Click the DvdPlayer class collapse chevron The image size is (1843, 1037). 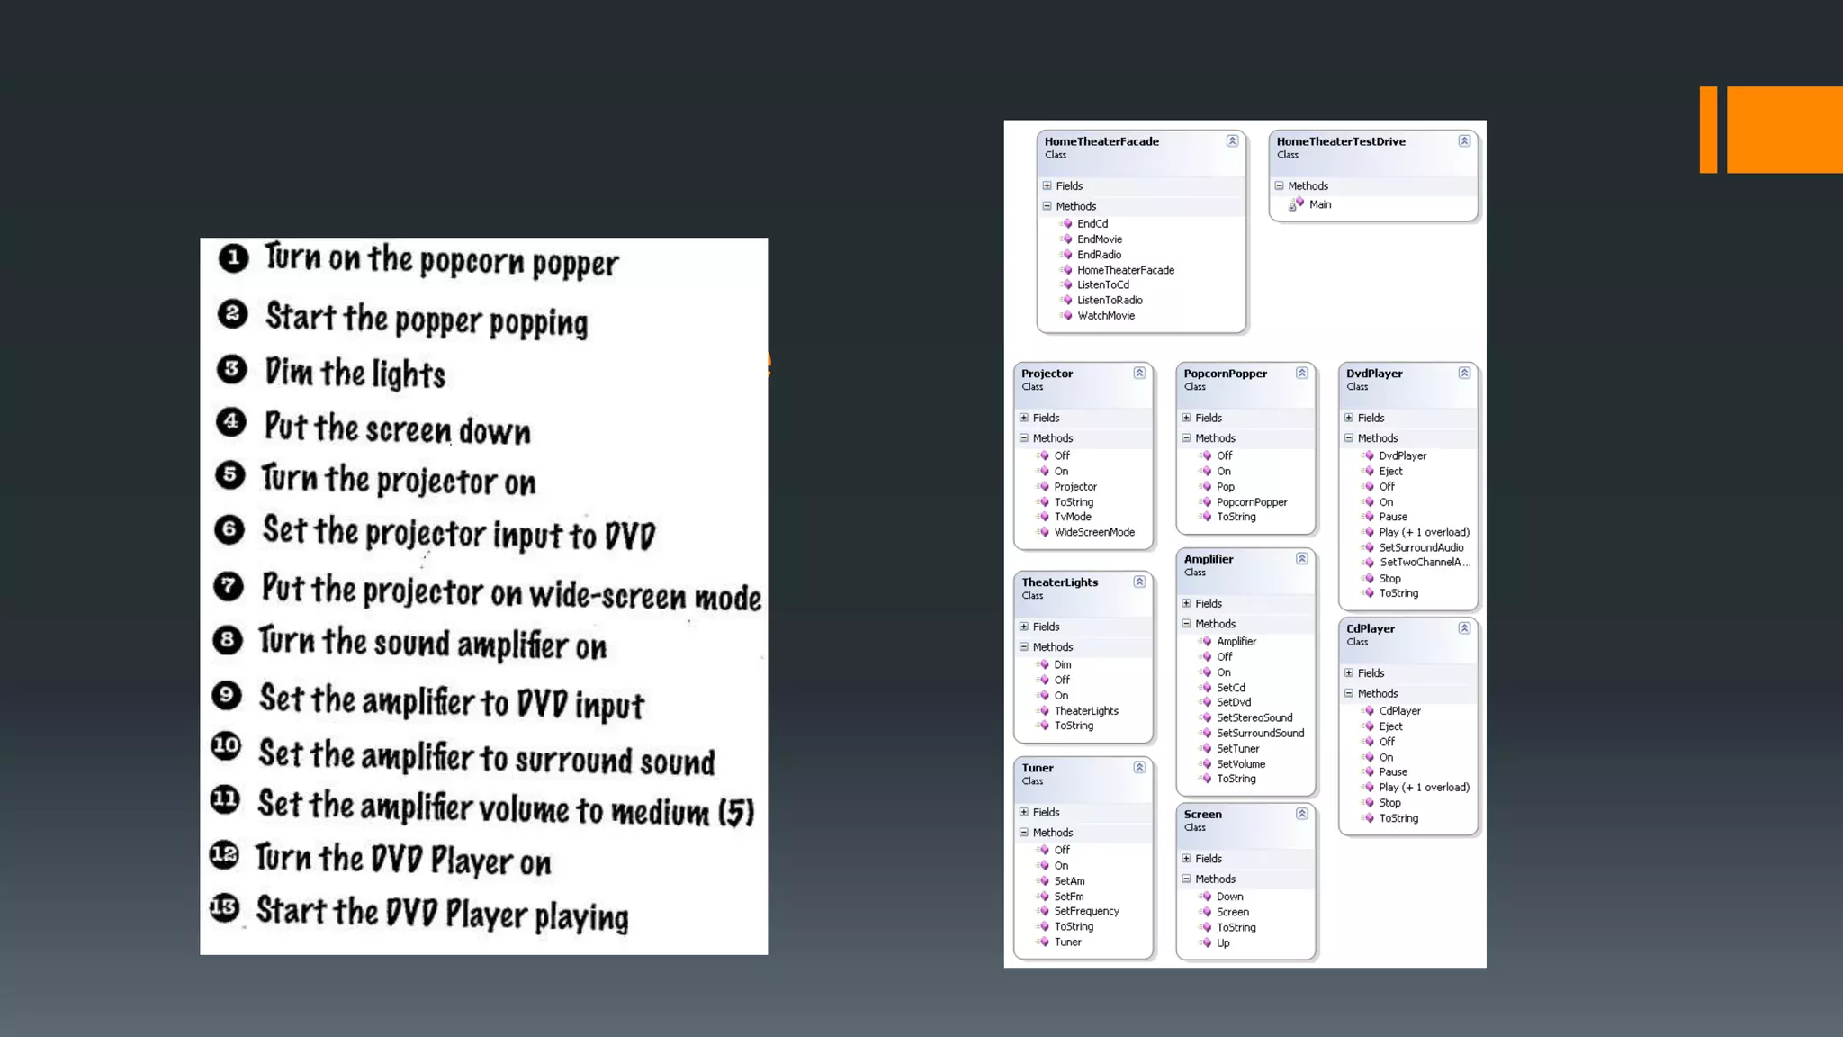point(1464,373)
